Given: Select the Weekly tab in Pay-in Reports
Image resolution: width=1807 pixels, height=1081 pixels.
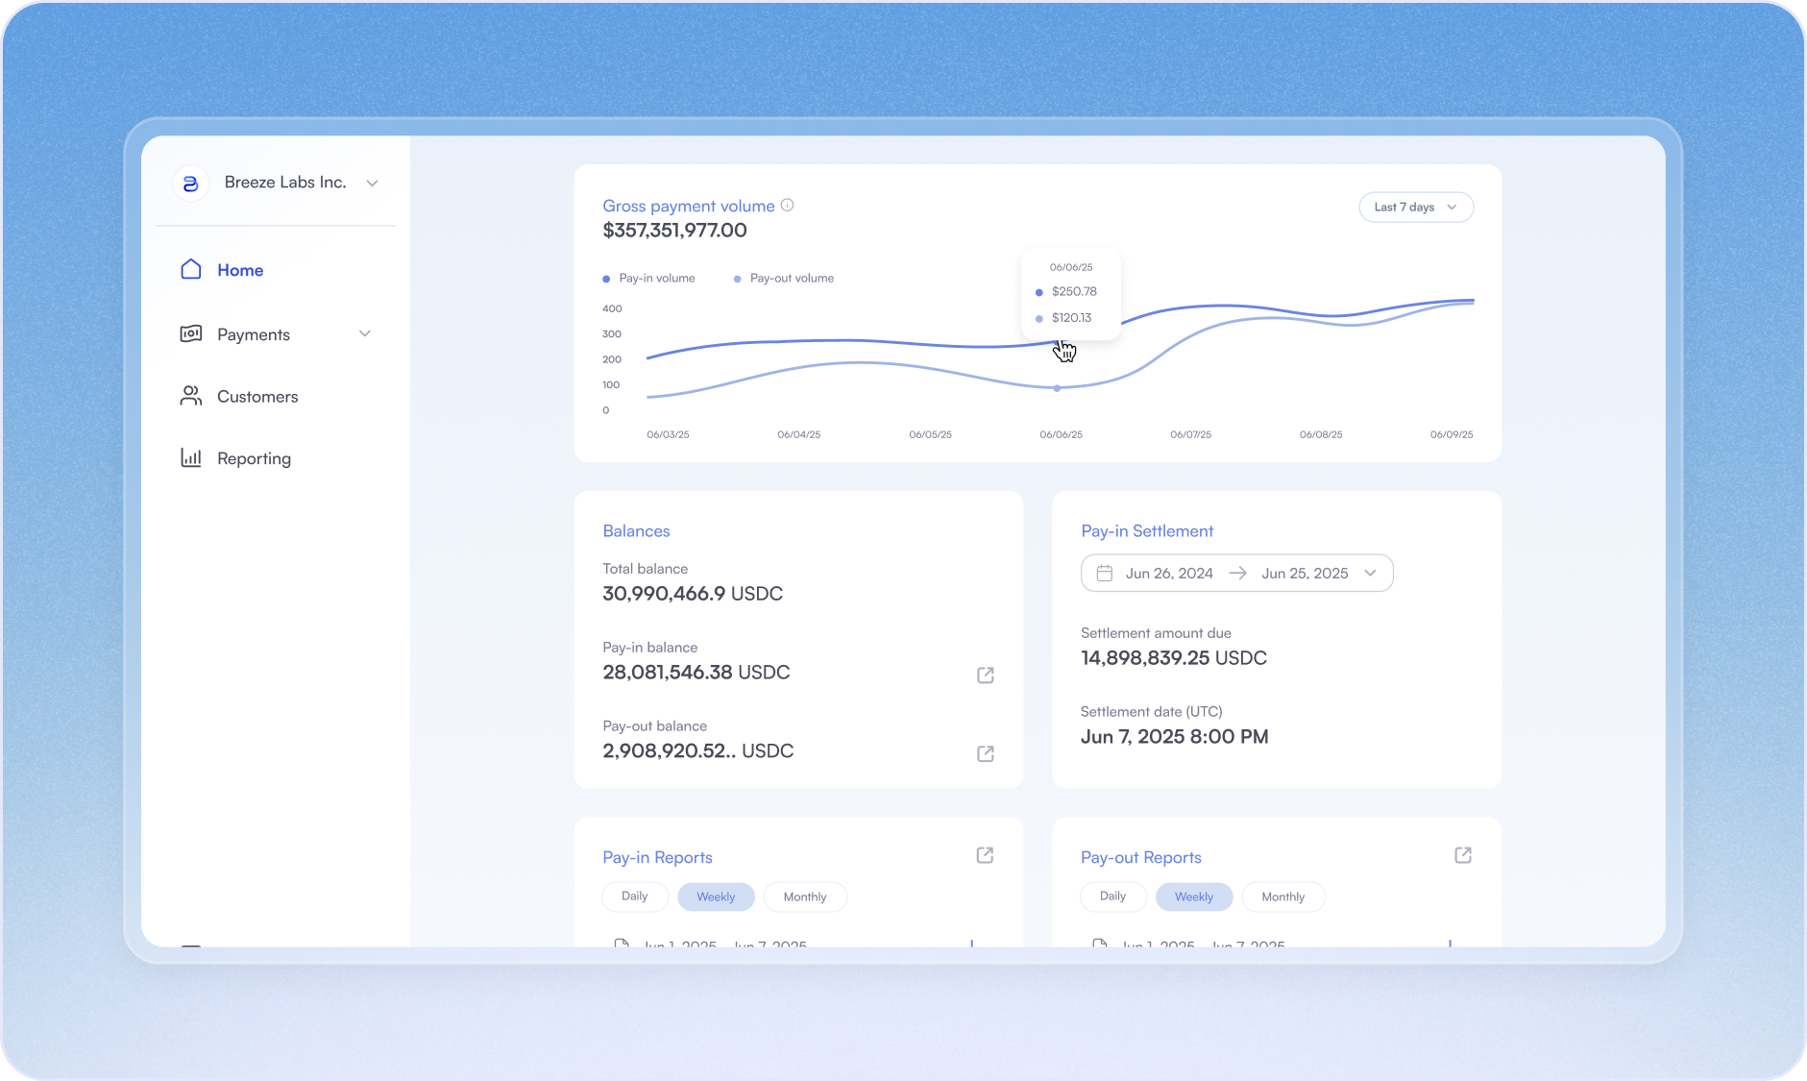Looking at the screenshot, I should coord(716,896).
